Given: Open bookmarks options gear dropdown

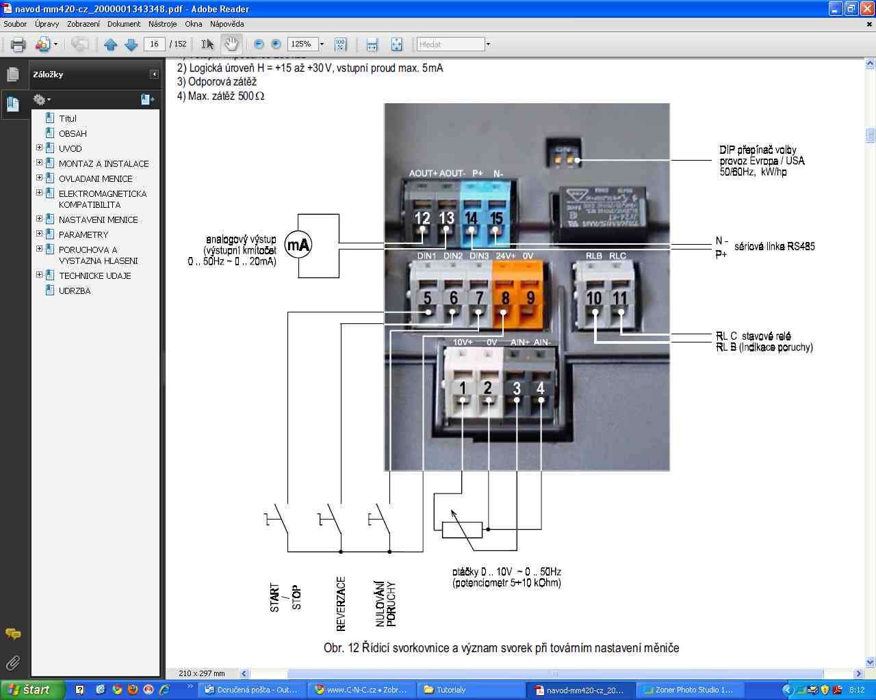Looking at the screenshot, I should click(x=42, y=100).
